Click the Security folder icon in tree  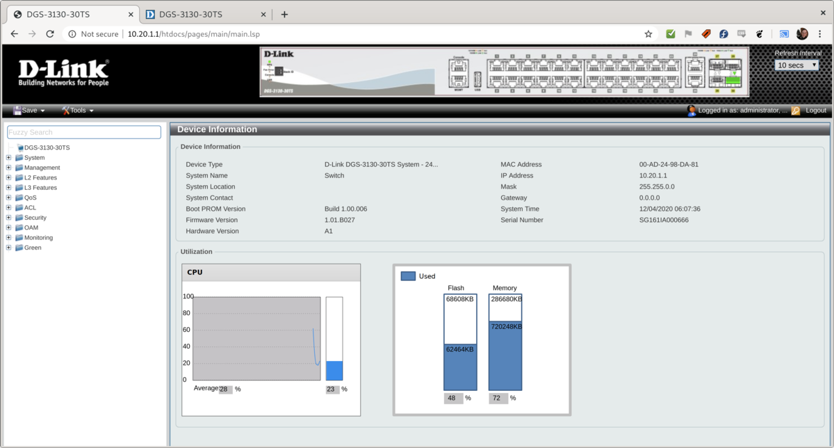19,218
